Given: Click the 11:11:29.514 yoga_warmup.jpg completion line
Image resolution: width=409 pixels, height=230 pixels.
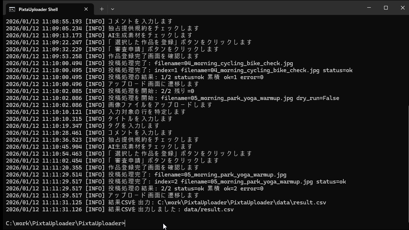Looking at the screenshot, I should (146, 175).
